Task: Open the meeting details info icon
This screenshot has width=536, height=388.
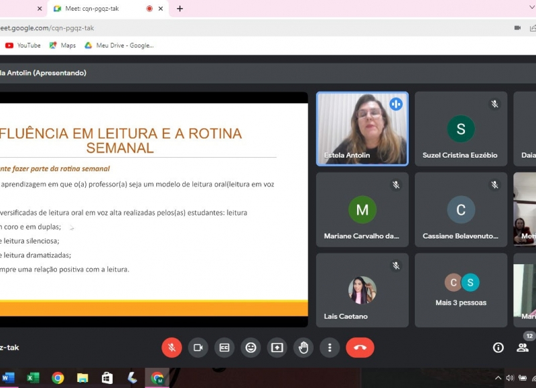Action: click(498, 347)
